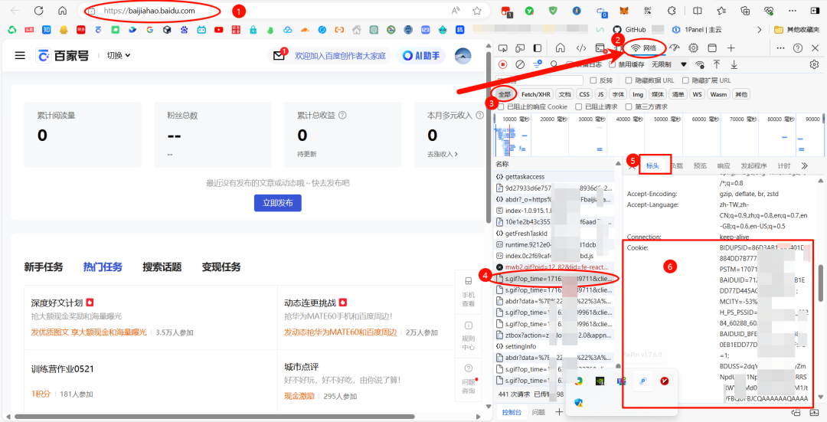Open the hamburger menu in 百家号
Screen dimensions: 827x422
(20, 55)
